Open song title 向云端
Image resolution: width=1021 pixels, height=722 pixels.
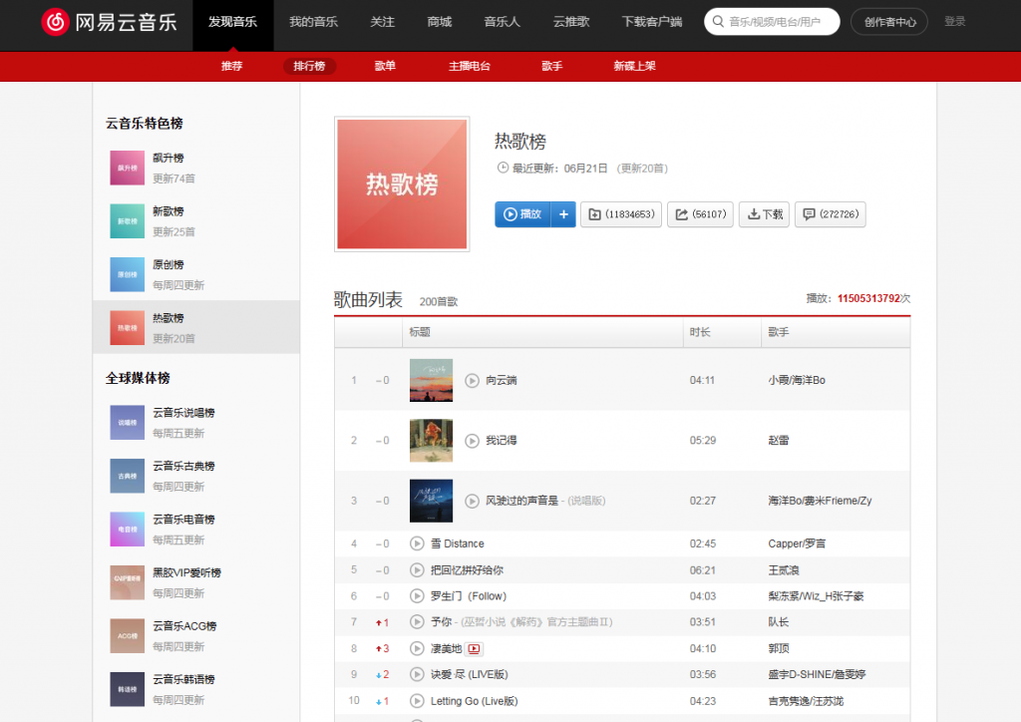click(x=501, y=380)
